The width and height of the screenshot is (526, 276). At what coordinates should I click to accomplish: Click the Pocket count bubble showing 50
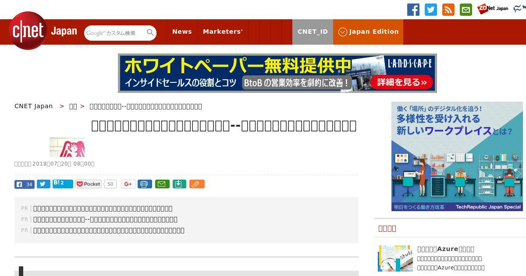point(110,184)
